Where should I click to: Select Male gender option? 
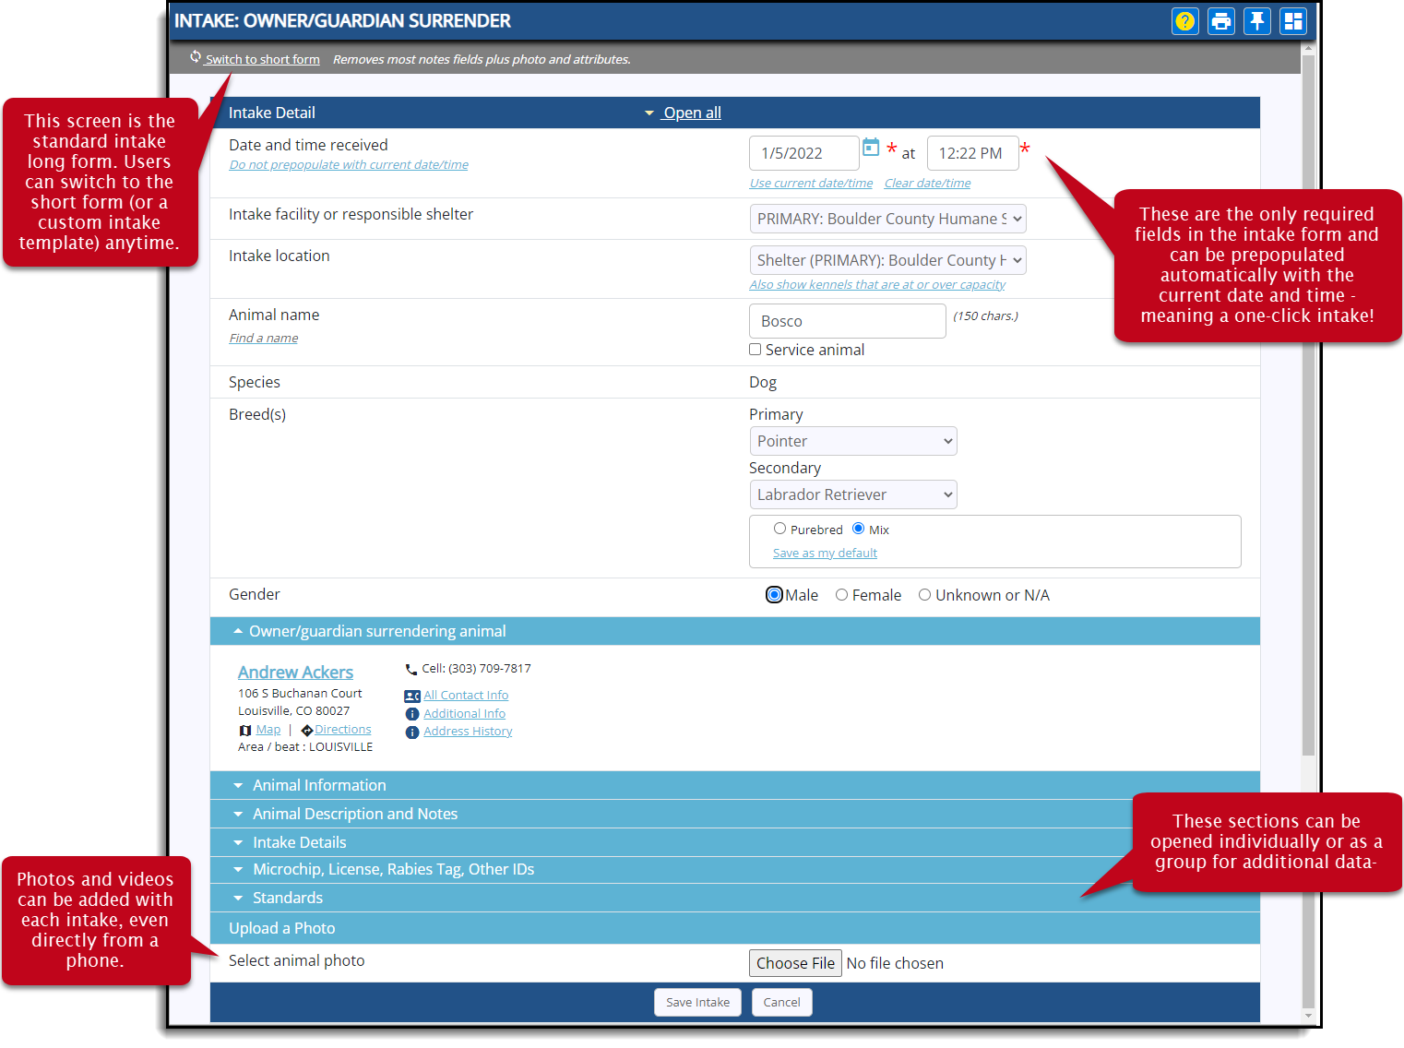pos(775,595)
